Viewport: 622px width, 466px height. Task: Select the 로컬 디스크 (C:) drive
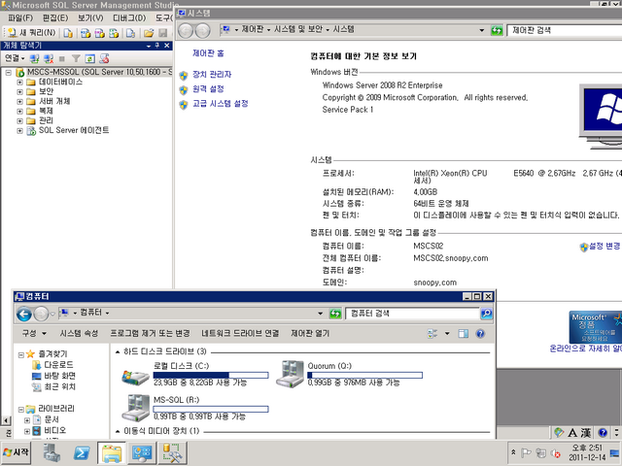194,374
